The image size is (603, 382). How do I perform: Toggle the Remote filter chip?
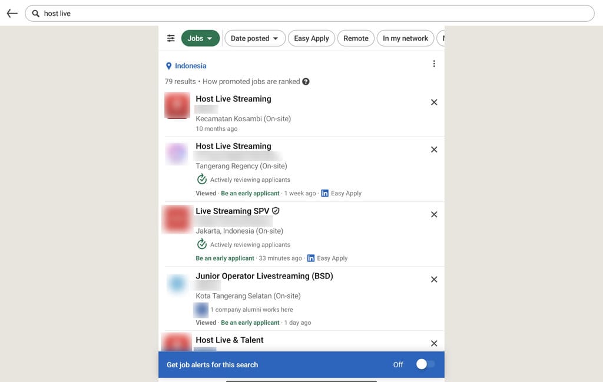(x=356, y=38)
